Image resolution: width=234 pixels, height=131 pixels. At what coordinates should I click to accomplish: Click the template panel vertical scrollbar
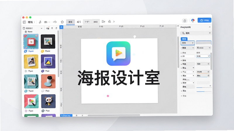pyautogui.click(x=58, y=54)
